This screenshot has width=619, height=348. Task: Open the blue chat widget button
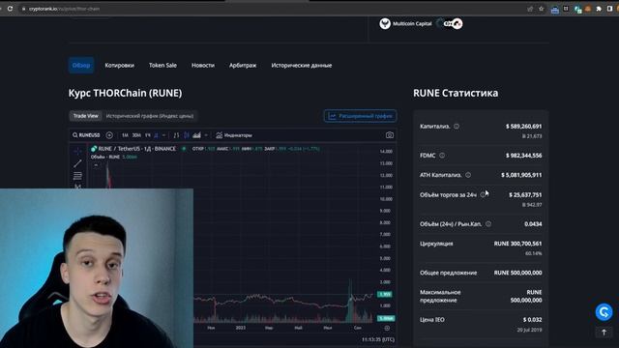(x=604, y=312)
